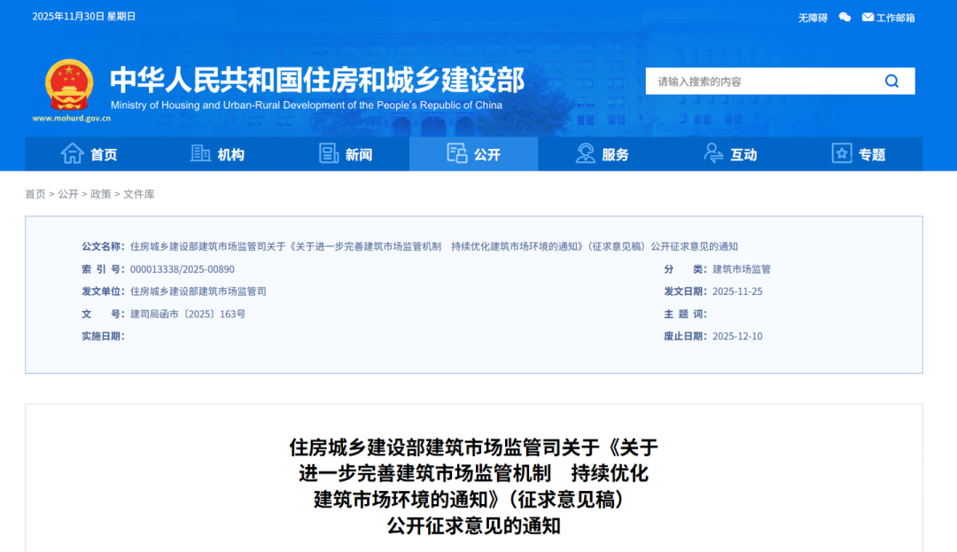Image resolution: width=957 pixels, height=552 pixels.
Task: Click the www.mohurd.gov.cn site address
Action: coord(72,118)
